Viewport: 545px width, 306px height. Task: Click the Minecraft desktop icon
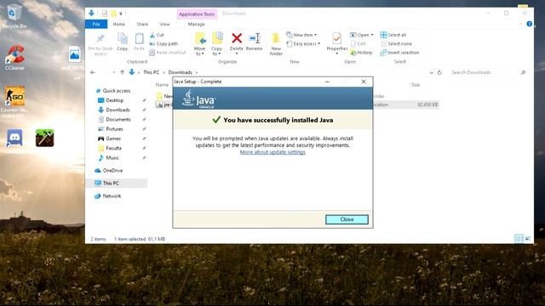tap(44, 138)
